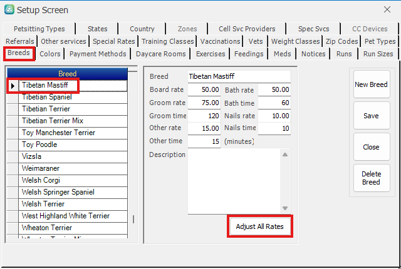
Task: Select the Vizsla breed row
Action: pyautogui.click(x=73, y=156)
